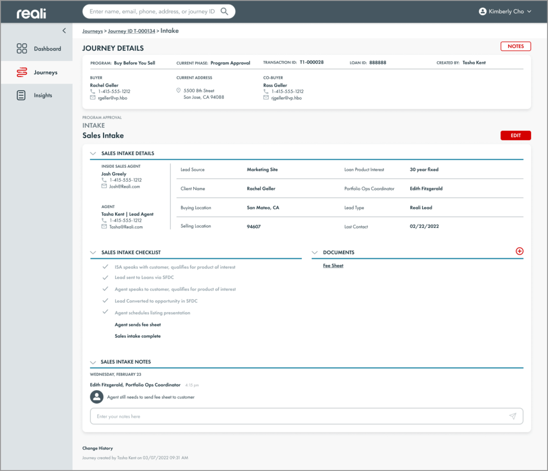Toggle 'Agent speaks to customer' checklist item
548x471 pixels.
(x=105, y=289)
